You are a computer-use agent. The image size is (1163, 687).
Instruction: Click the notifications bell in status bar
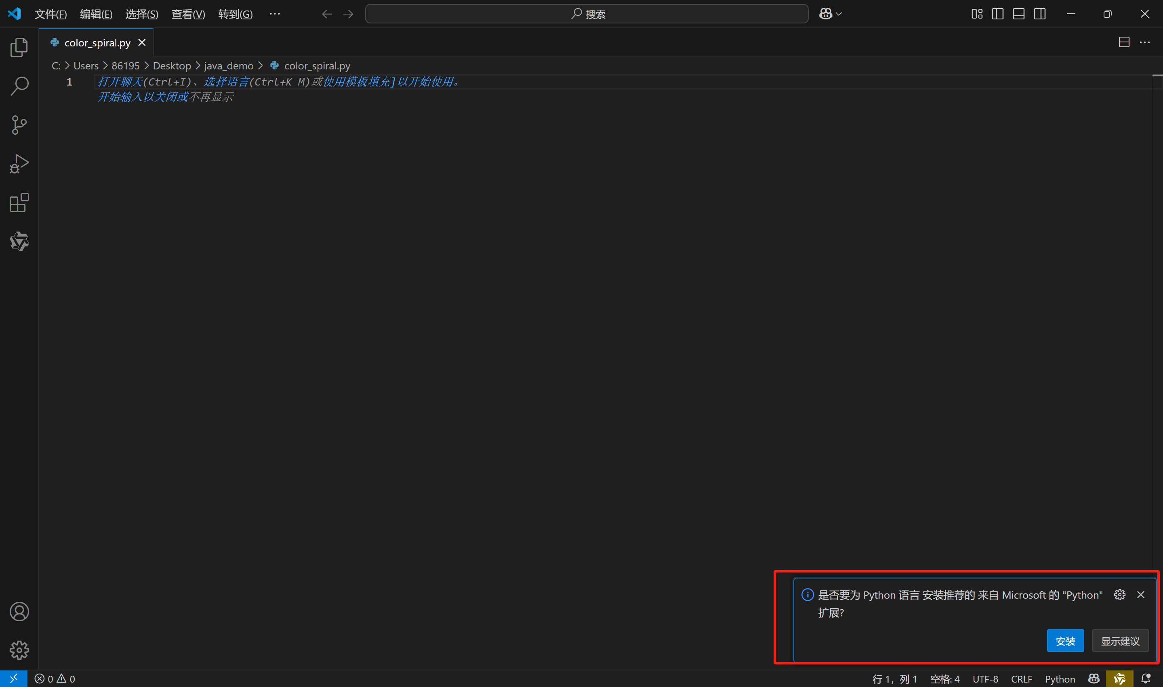[1145, 679]
